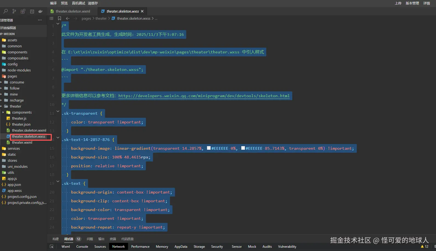This screenshot has width=436, height=251.
Task: Click the theater.js file icon
Action: click(x=8, y=119)
